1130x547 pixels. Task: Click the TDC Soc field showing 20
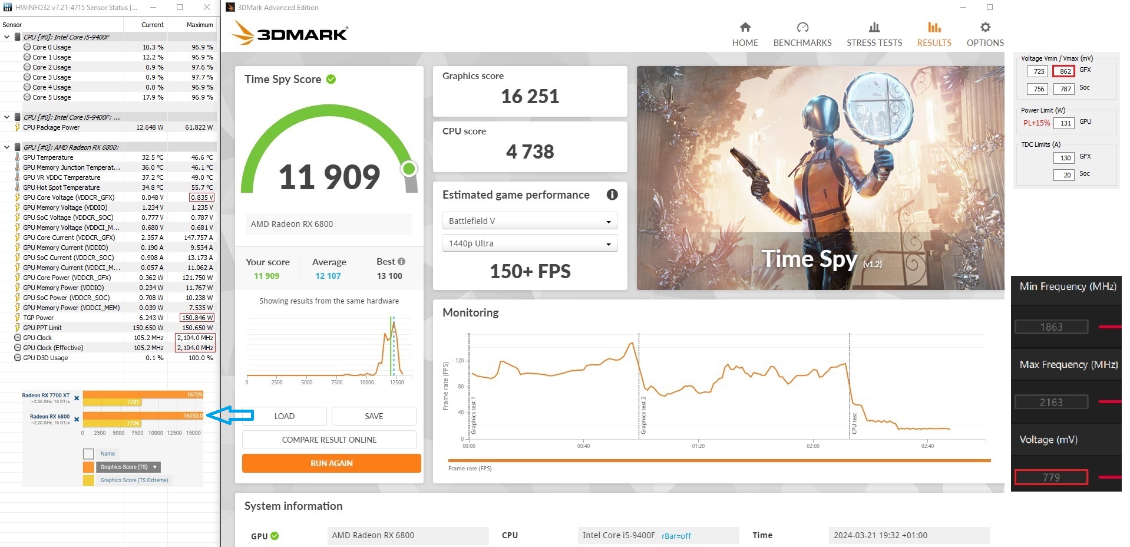click(x=1063, y=175)
